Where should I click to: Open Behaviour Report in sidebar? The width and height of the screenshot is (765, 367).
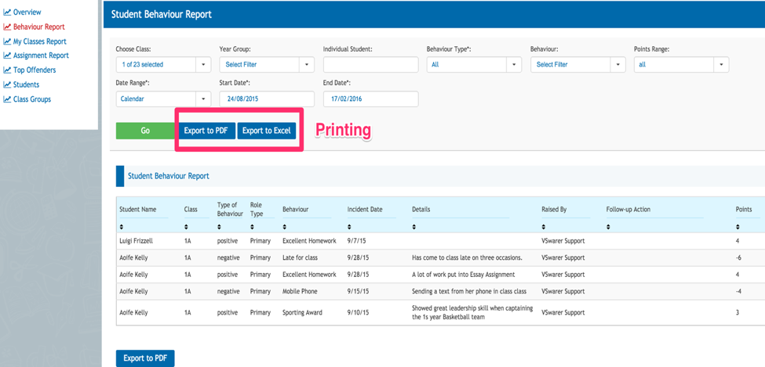[39, 27]
